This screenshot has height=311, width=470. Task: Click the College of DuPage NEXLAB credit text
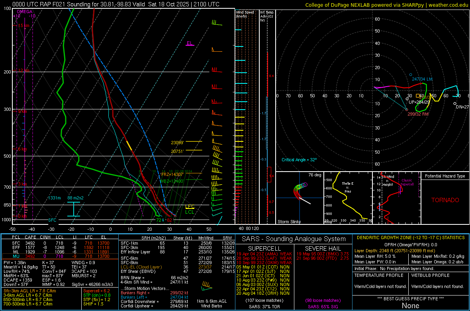386,5
